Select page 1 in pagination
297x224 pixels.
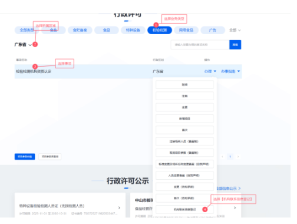coord(230,157)
